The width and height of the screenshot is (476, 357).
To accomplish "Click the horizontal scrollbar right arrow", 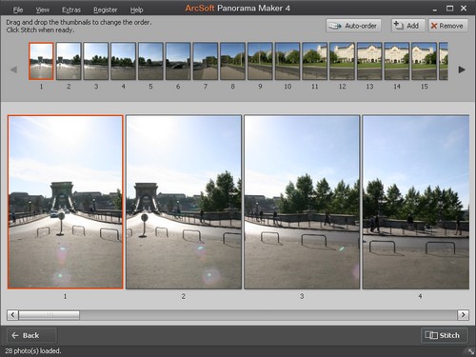I will 463,315.
